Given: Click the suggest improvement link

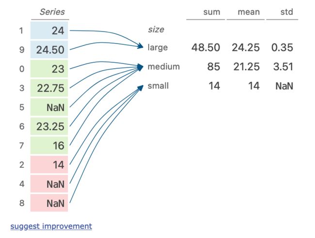Looking at the screenshot, I should pos(51,226).
